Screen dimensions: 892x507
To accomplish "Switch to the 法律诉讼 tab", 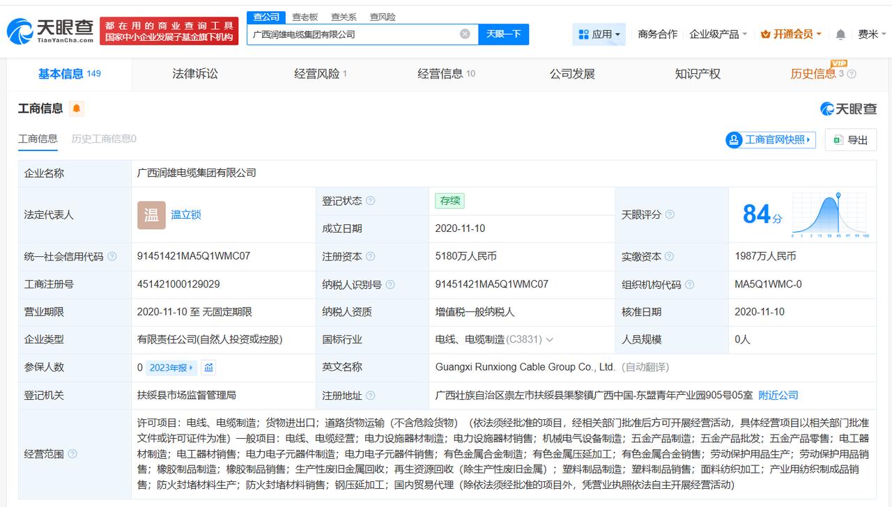I will click(196, 74).
